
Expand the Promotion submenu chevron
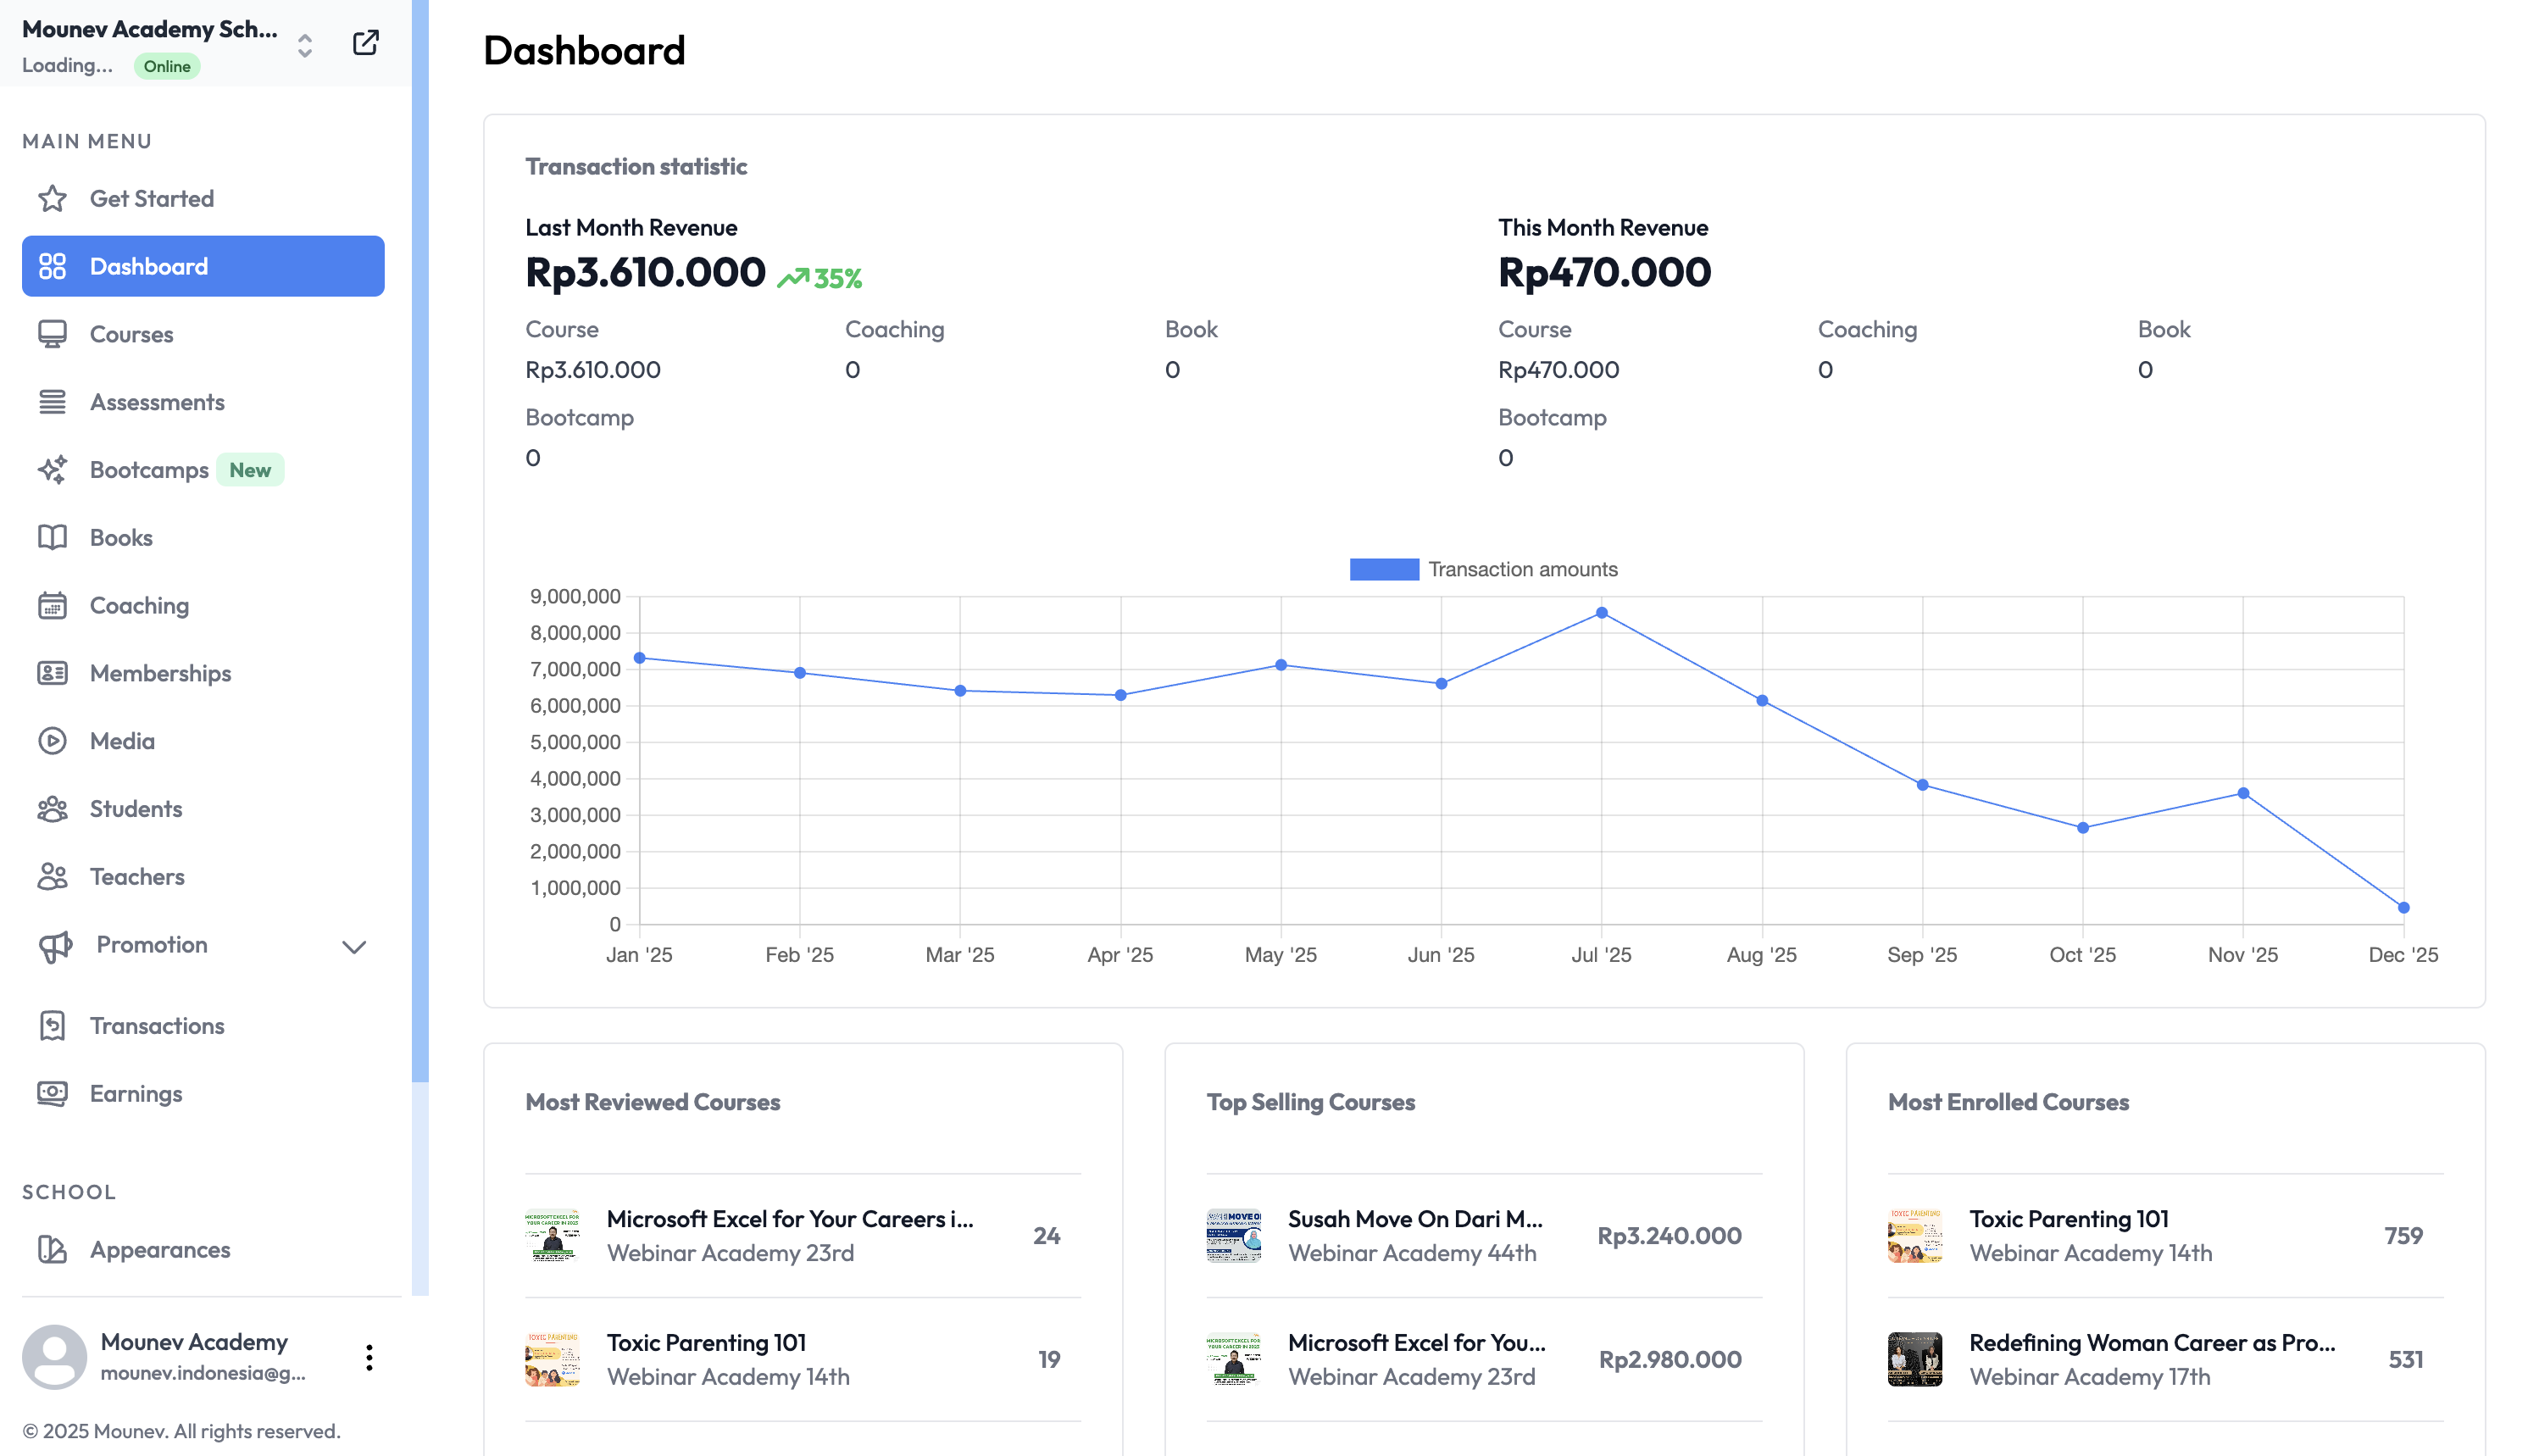(354, 946)
